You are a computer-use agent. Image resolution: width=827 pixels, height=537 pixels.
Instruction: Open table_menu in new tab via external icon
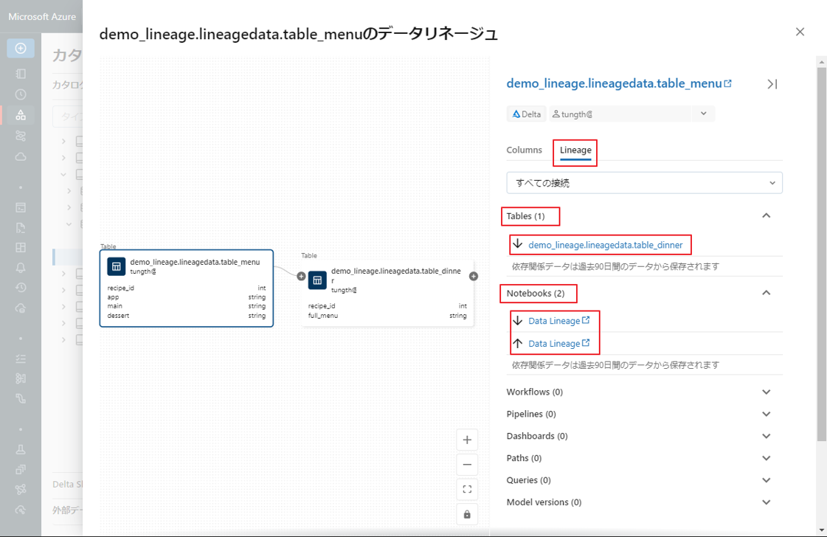tap(728, 83)
